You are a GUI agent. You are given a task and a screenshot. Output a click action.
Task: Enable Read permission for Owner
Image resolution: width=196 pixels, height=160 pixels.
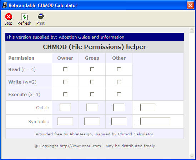[x=65, y=69]
